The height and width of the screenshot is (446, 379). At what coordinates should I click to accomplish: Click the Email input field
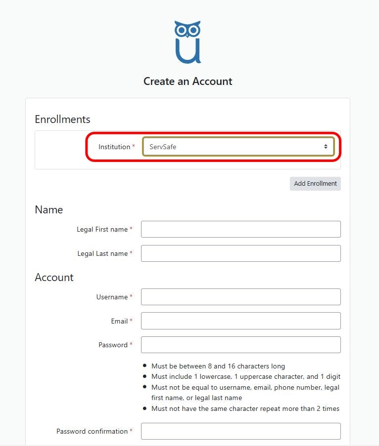click(x=240, y=321)
